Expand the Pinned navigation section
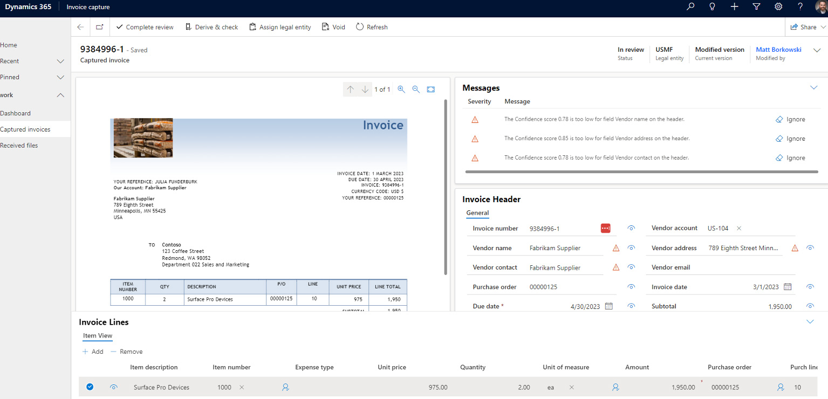Viewport: 828px width, 399px height. [x=60, y=78]
